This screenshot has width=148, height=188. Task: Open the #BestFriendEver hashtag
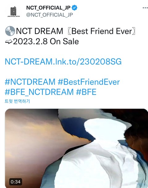click(89, 82)
